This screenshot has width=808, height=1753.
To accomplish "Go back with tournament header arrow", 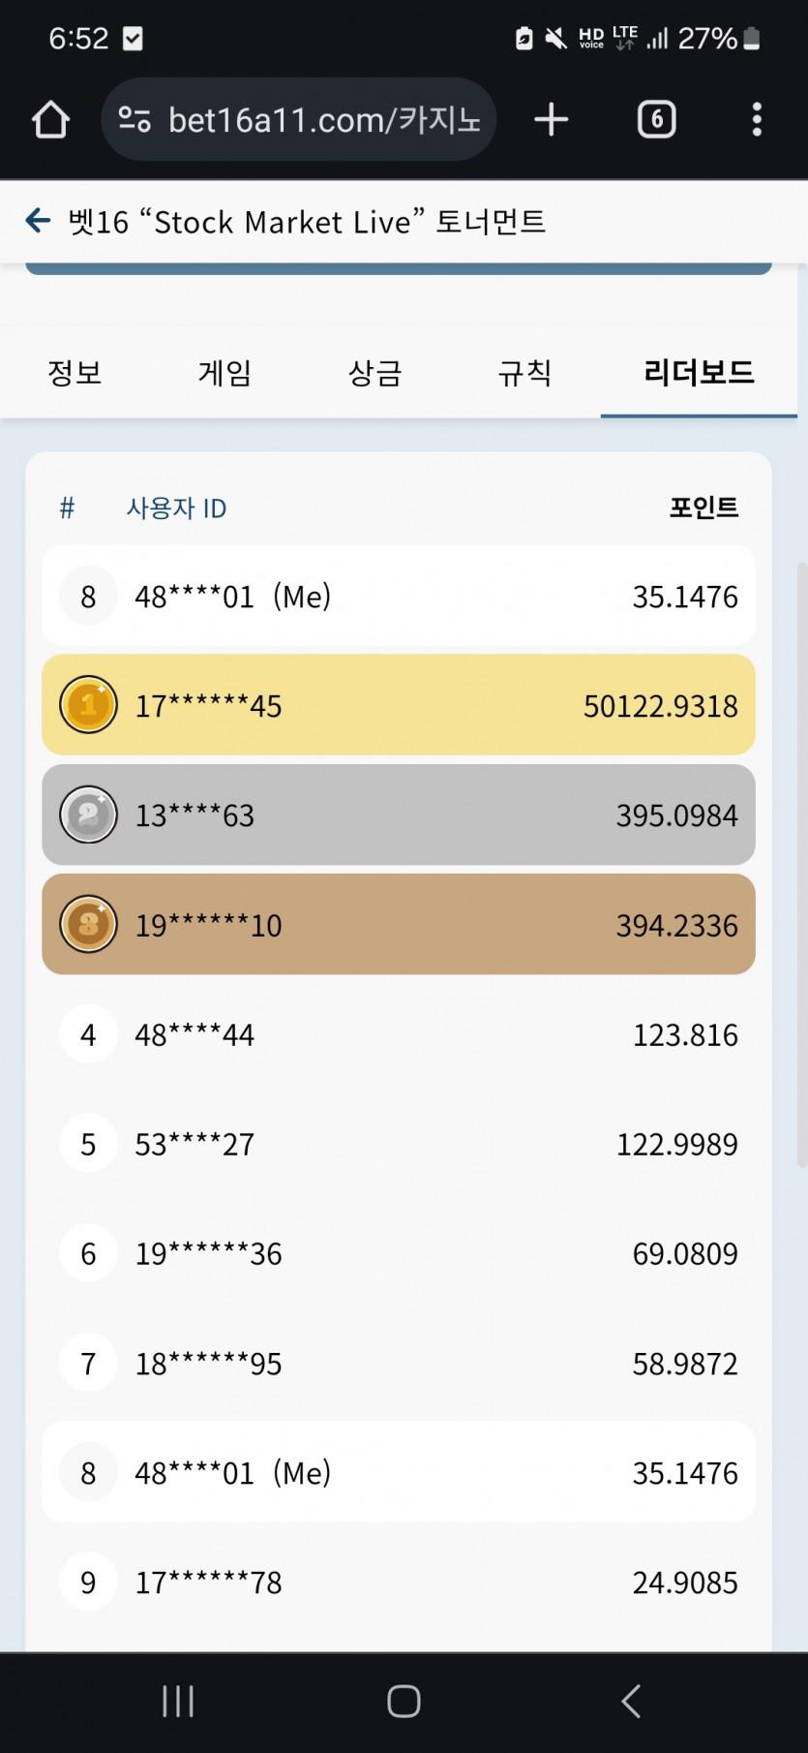I will tap(38, 221).
